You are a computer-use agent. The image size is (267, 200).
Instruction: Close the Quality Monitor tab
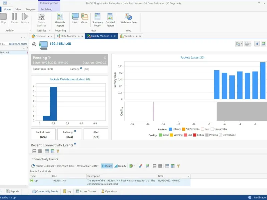point(115,36)
